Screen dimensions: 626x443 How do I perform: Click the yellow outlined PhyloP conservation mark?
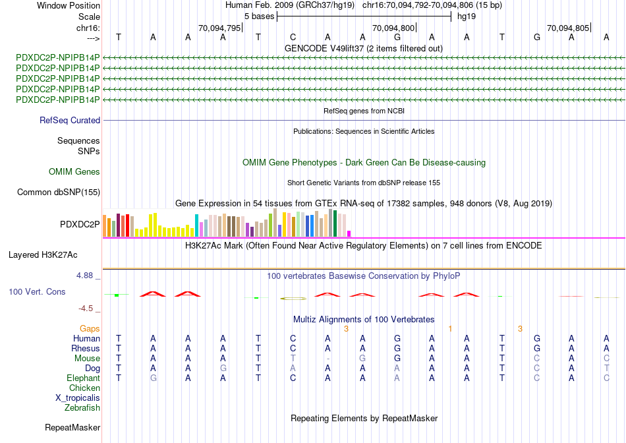pyautogui.click(x=293, y=299)
